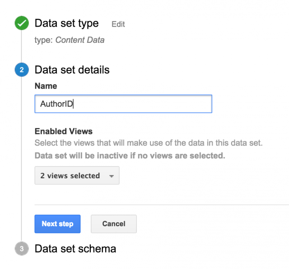
Task: Click the Content Data type value
Action: tap(80, 40)
